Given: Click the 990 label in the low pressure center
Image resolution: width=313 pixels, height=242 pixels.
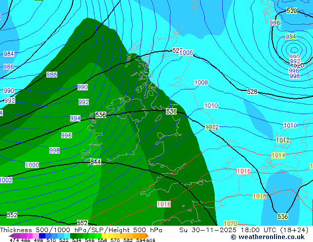Looking at the screenshot, I should [295, 56].
